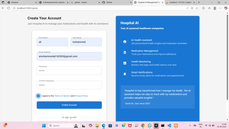The width and height of the screenshot is (229, 129).
Task: Click the Create Account button
Action: coord(69,105)
